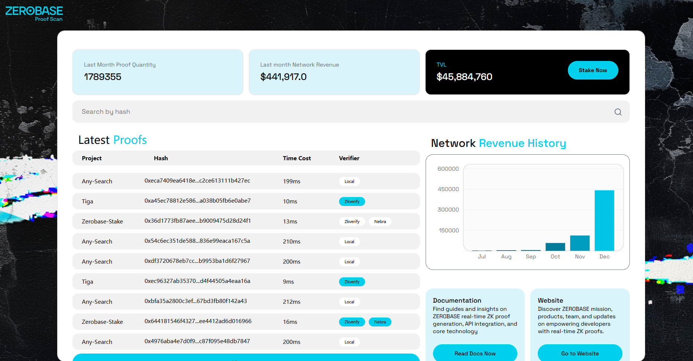Click Zerobase-Stake project in 13ms row
Image resolution: width=693 pixels, height=361 pixels.
(x=102, y=222)
